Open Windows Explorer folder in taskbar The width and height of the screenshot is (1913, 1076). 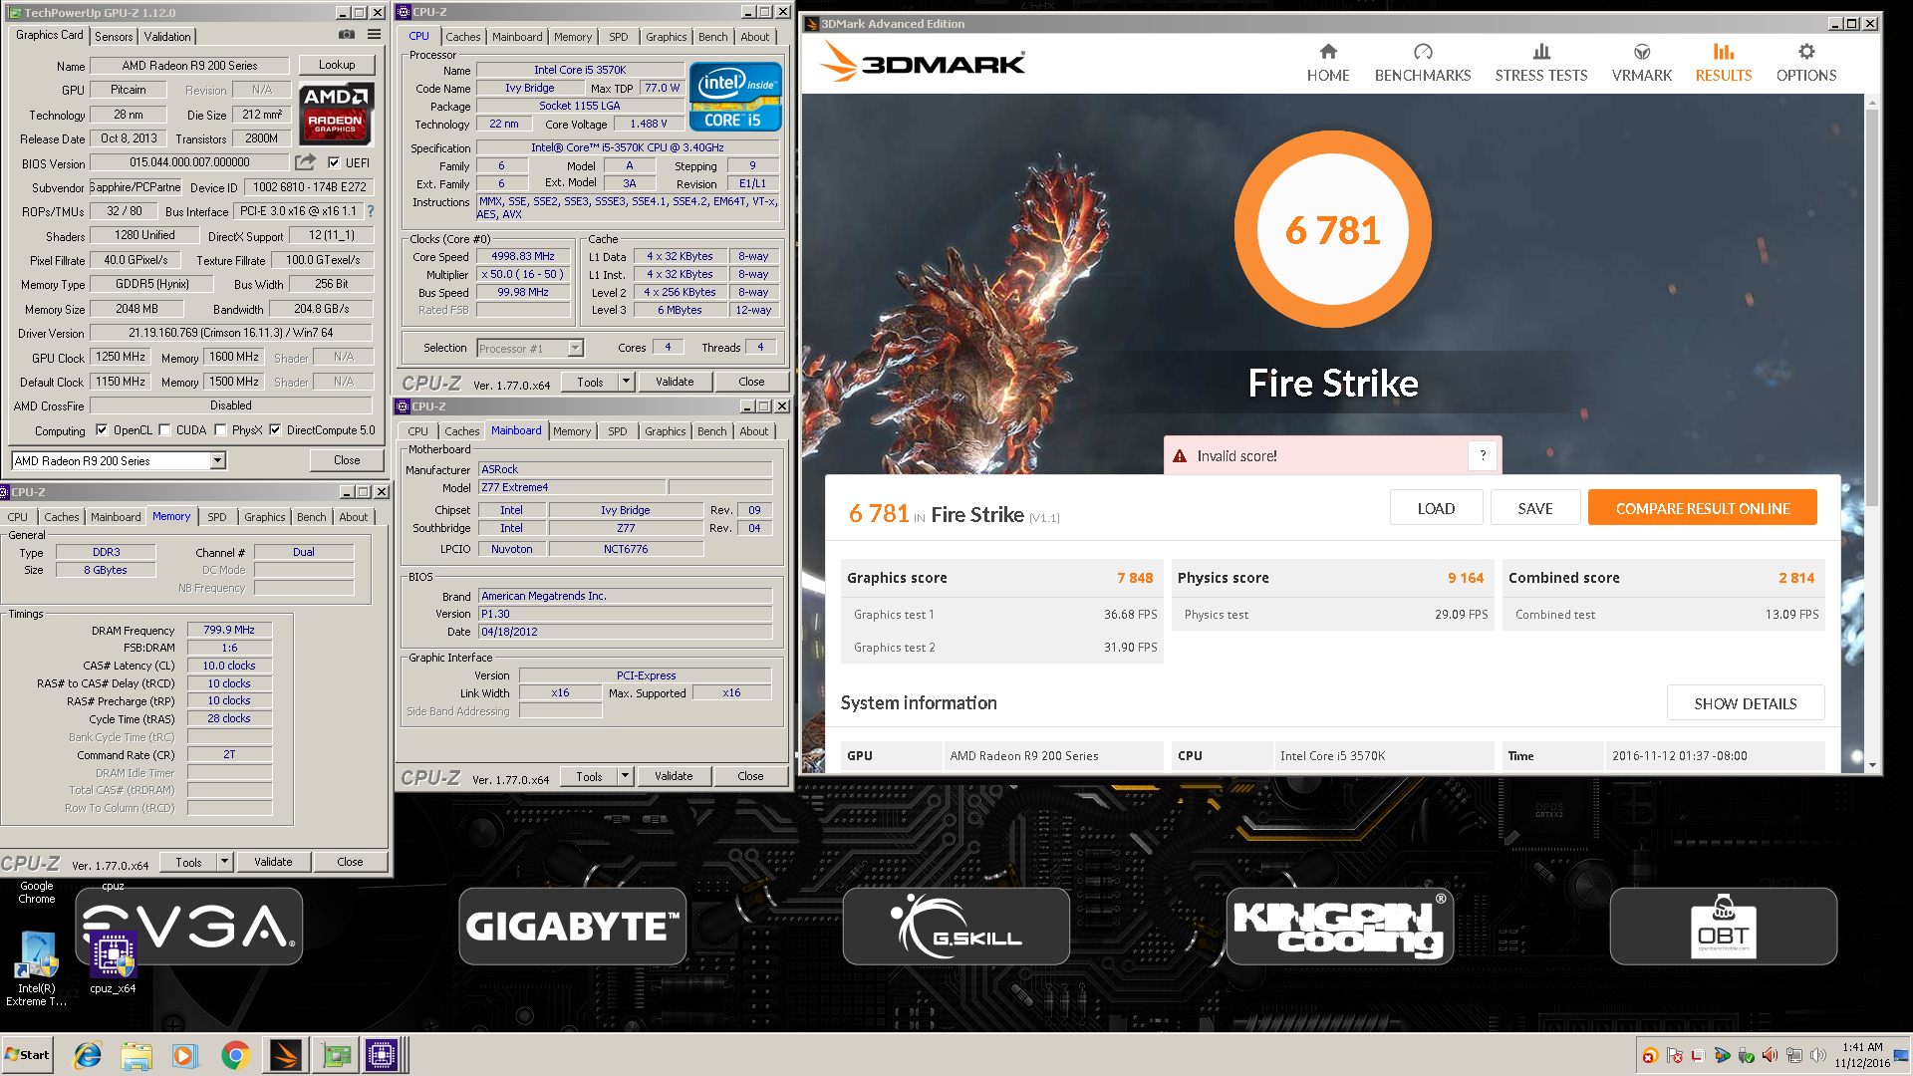click(x=137, y=1055)
